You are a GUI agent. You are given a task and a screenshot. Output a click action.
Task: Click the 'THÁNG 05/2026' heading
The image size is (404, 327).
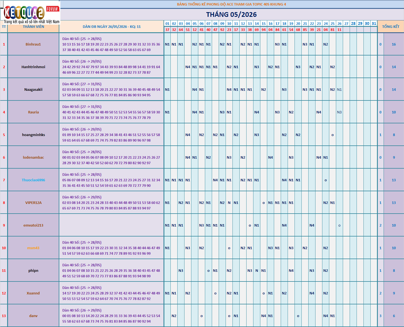[x=232, y=14]
